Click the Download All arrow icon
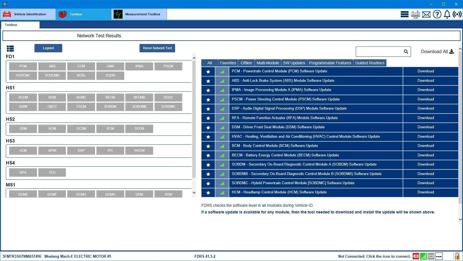Viewport: 463px width, 261px height. (x=452, y=51)
